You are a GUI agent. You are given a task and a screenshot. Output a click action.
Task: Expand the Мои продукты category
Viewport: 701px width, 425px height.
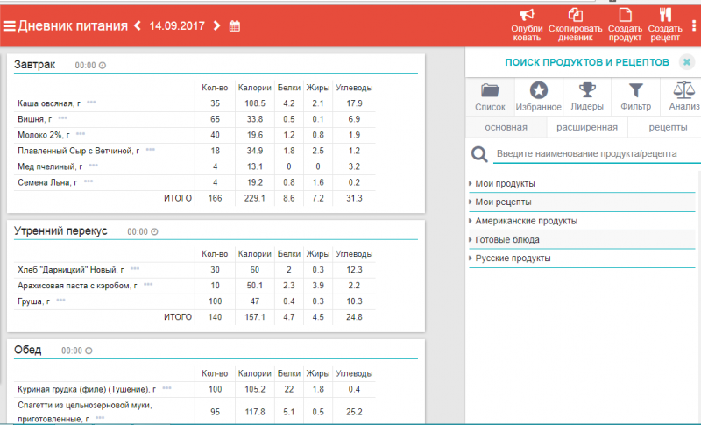pyautogui.click(x=506, y=183)
